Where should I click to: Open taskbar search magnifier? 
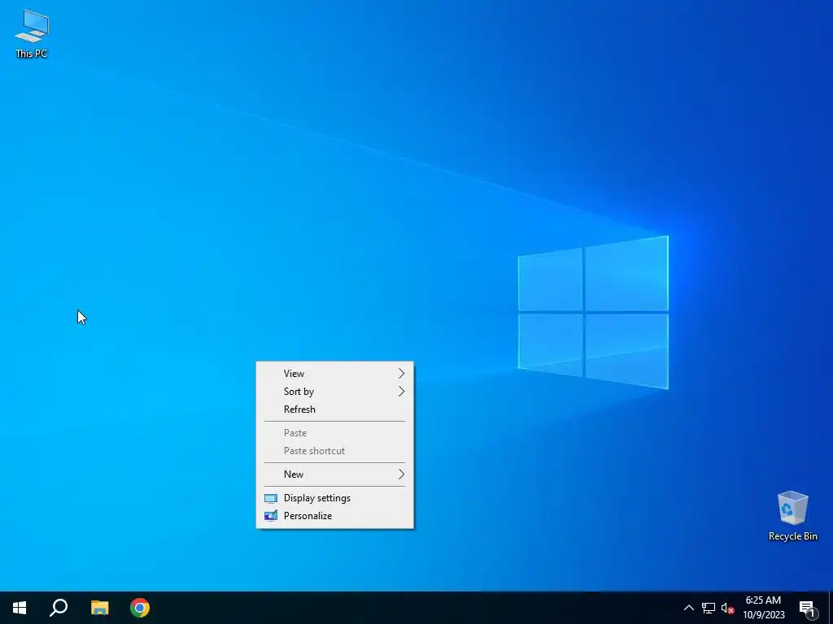[x=59, y=608]
